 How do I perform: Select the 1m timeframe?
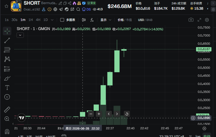23,20
